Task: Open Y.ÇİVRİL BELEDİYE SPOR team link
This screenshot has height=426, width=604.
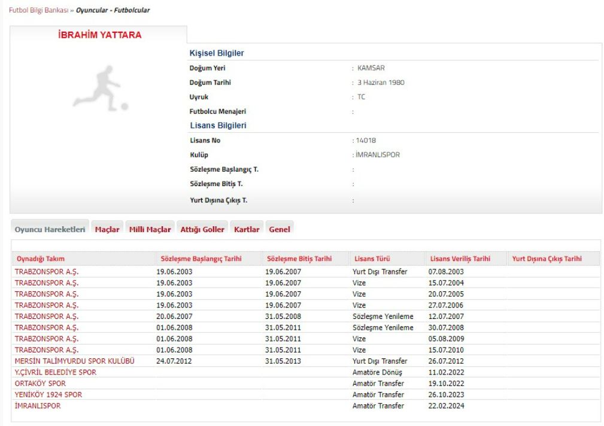Action: click(x=55, y=372)
